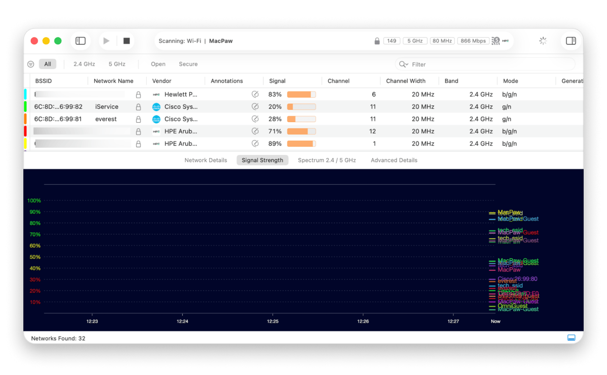Show only Open networks
607x375 pixels.
tap(158, 64)
